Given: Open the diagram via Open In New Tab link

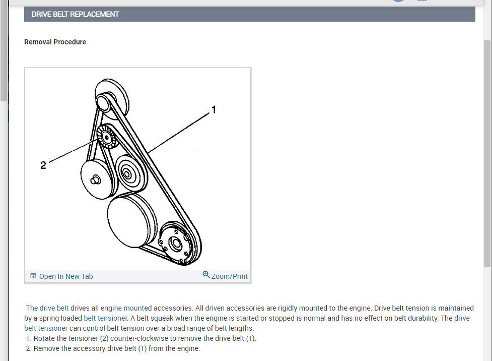Looking at the screenshot, I should pos(66,276).
